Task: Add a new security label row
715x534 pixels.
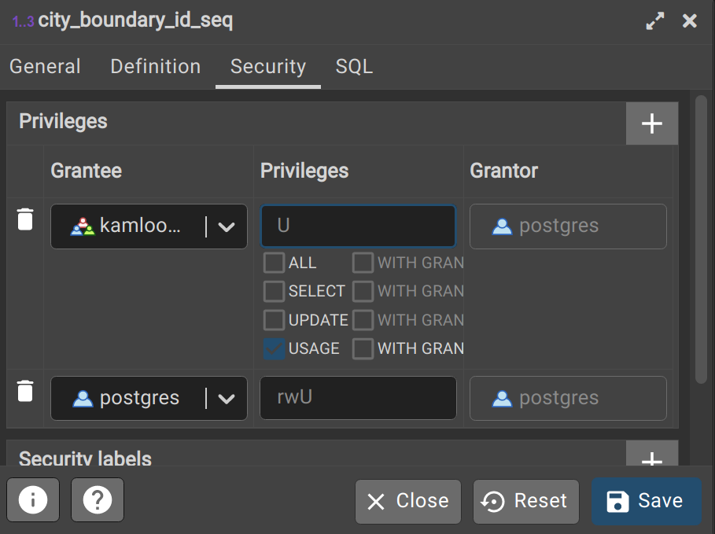Action: pyautogui.click(x=651, y=455)
